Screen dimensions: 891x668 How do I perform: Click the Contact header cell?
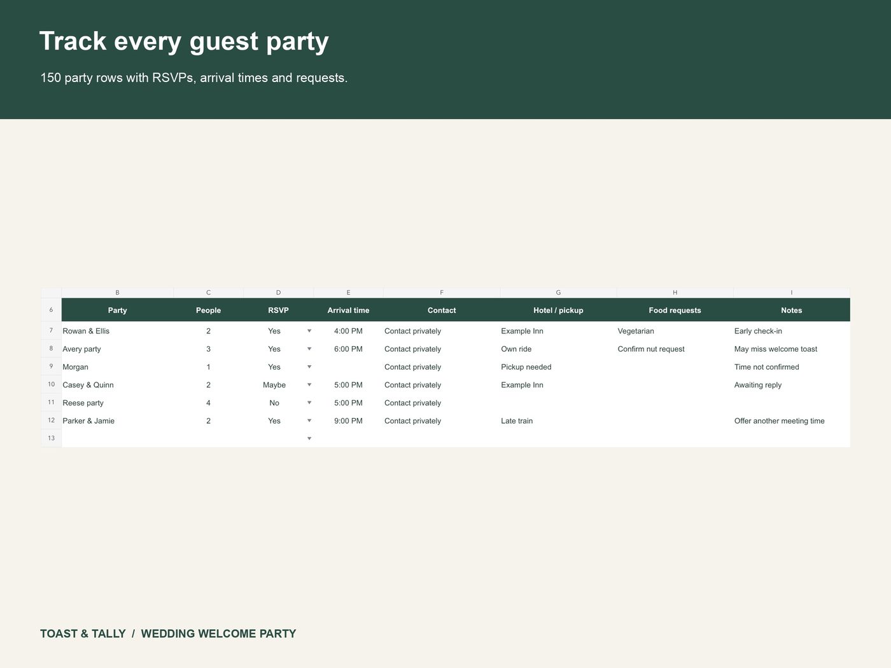tap(442, 310)
